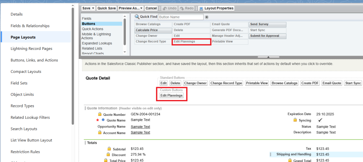Type in the Quick Find Button Name field
Viewport: 363px width, 162px height.
coord(181,17)
